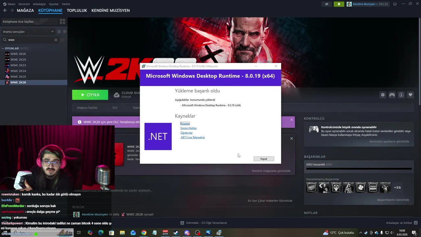
Task: Go to the MAĞAZA tab
Action: (x=25, y=11)
